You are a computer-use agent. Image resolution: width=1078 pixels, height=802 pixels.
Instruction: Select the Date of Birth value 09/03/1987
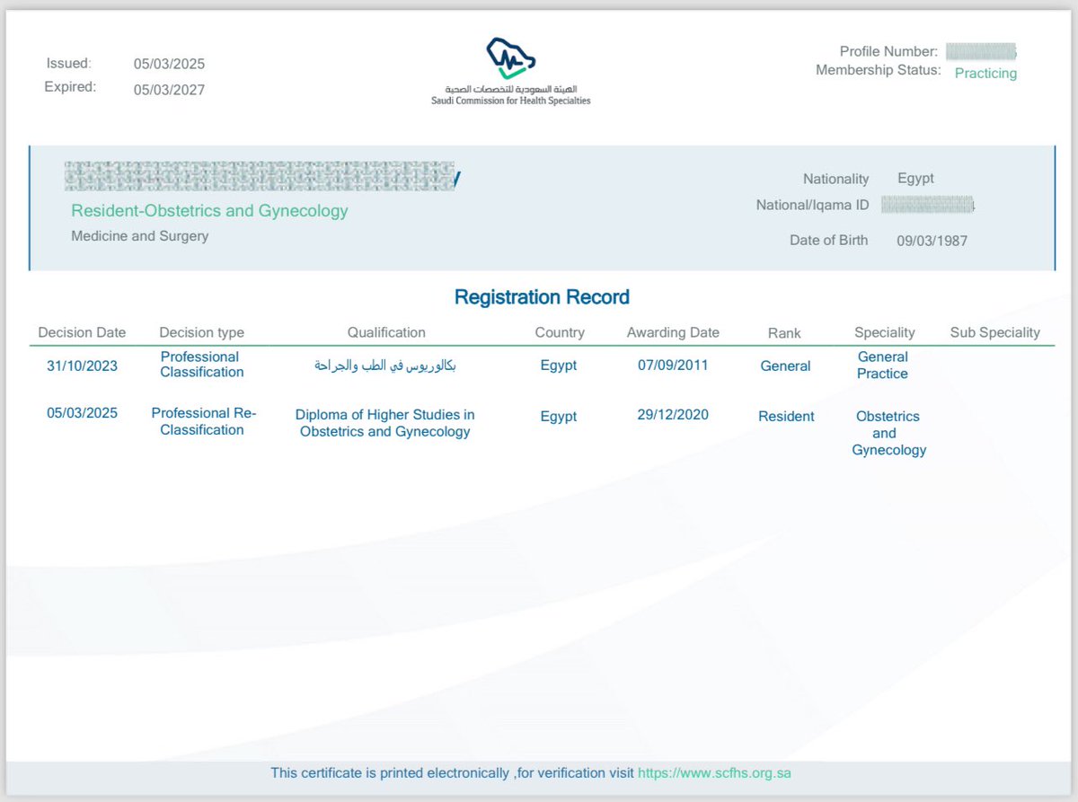point(932,240)
